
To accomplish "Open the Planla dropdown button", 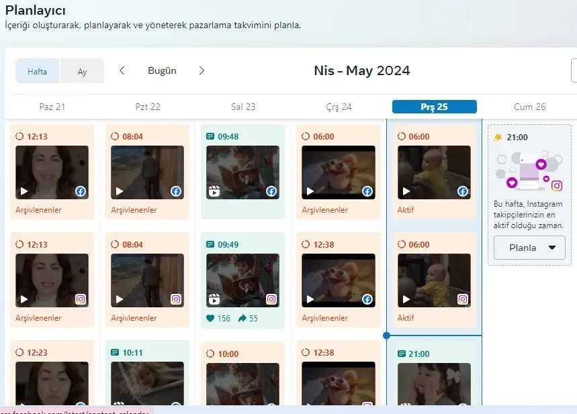I will tap(529, 248).
